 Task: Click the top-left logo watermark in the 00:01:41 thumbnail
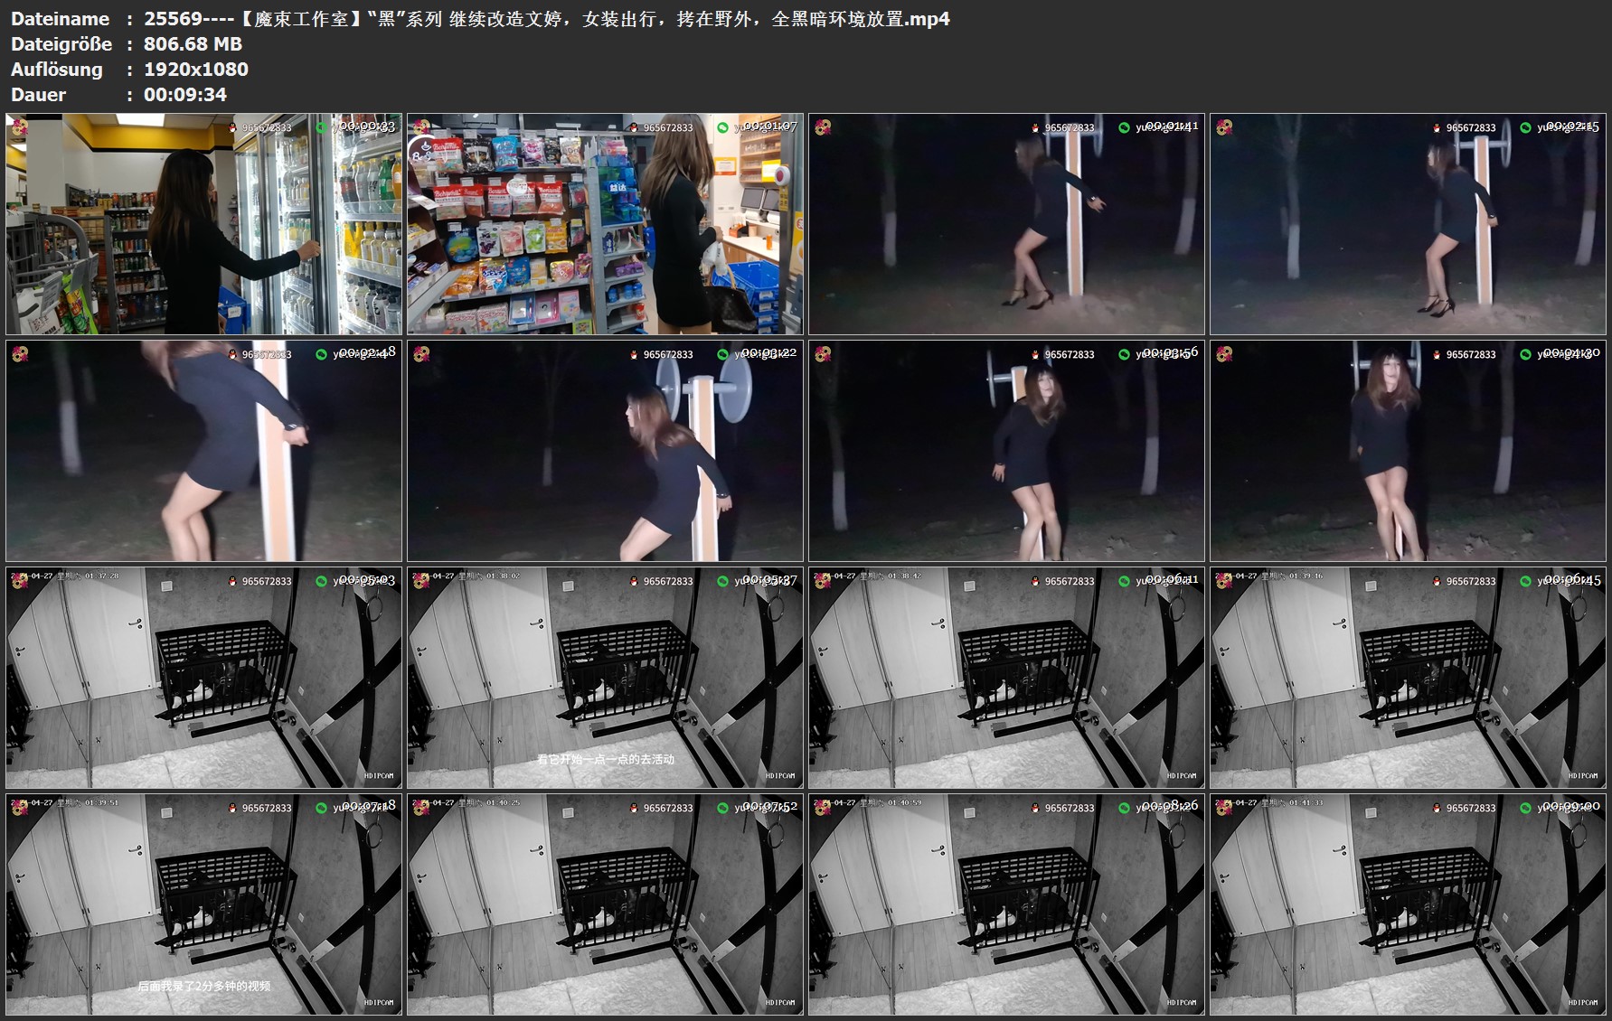pos(822,127)
